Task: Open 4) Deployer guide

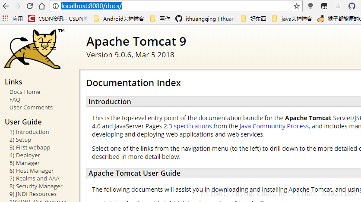Action: pyautogui.click(x=25, y=155)
